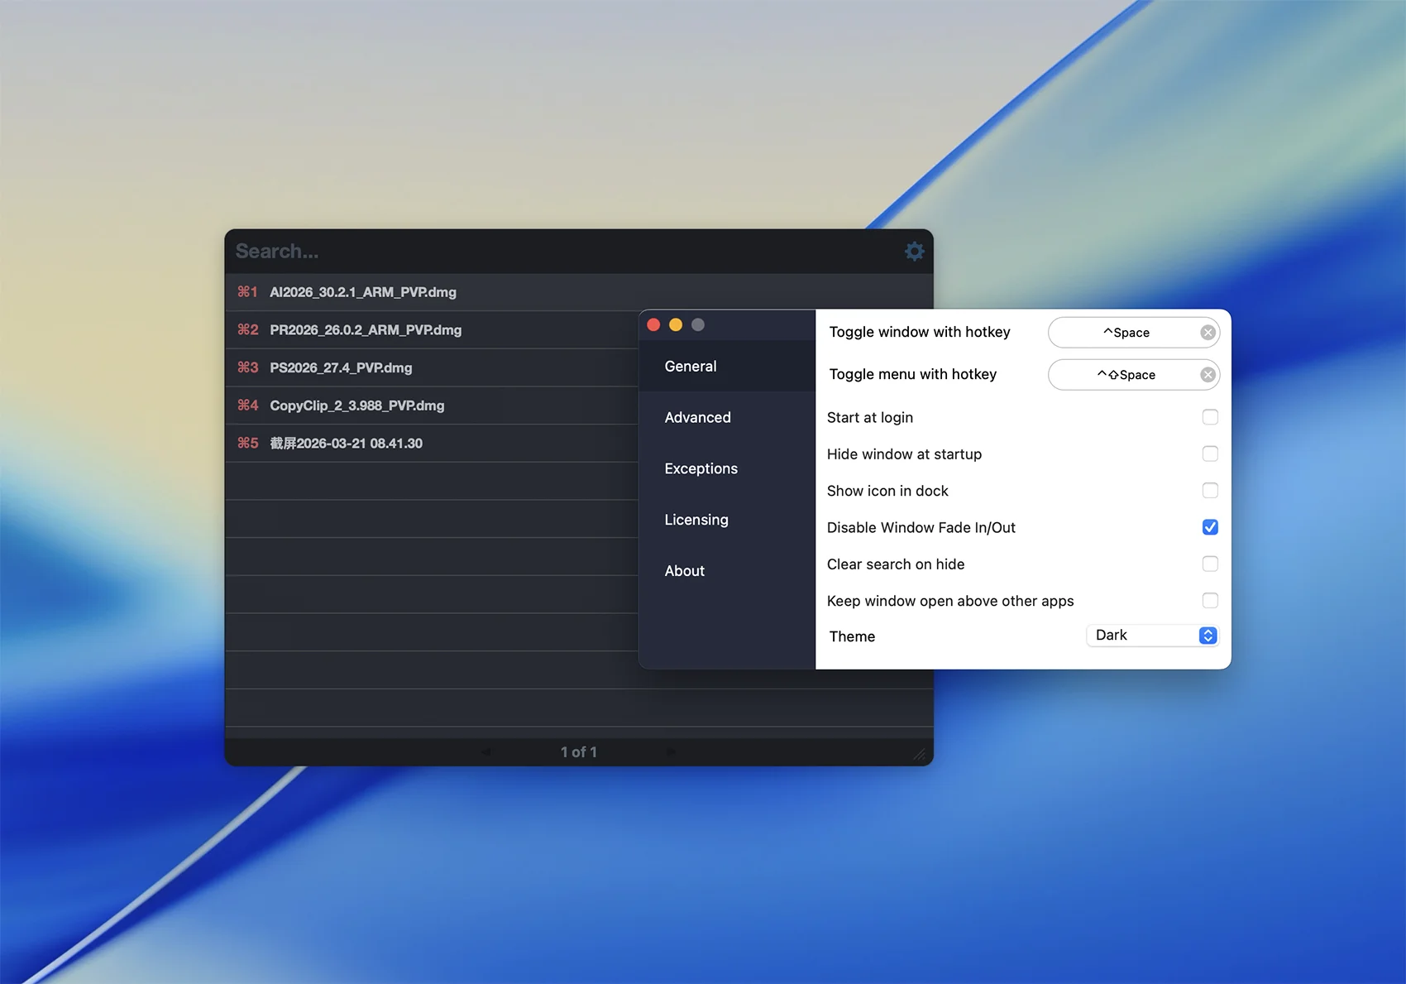This screenshot has width=1406, height=984.
Task: Clear the Toggle window hotkey
Action: (1208, 333)
